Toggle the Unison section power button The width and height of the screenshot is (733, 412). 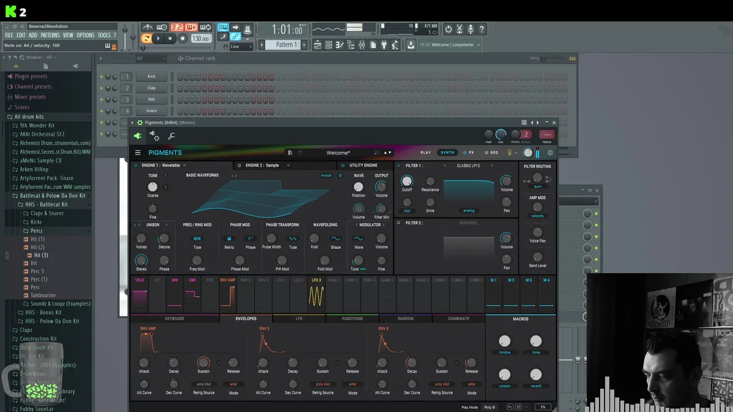click(135, 225)
